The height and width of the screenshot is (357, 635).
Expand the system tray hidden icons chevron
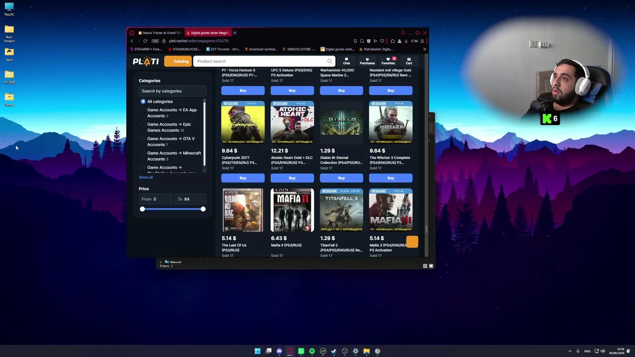[570, 351]
